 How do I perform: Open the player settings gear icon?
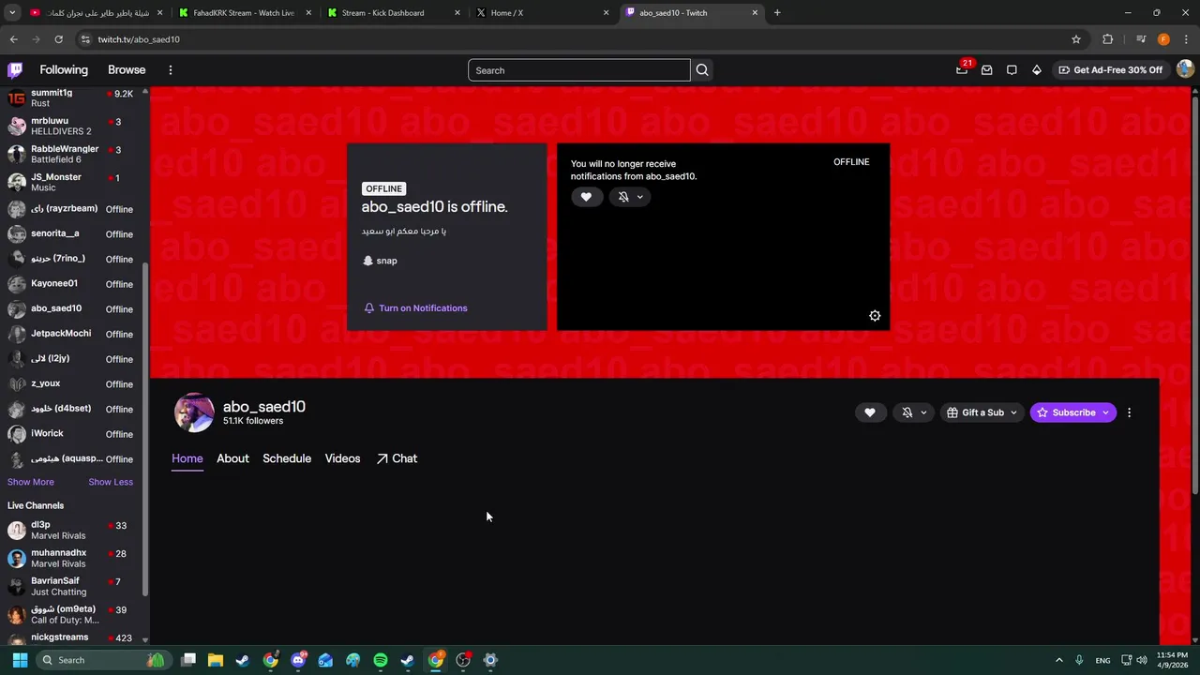875,316
